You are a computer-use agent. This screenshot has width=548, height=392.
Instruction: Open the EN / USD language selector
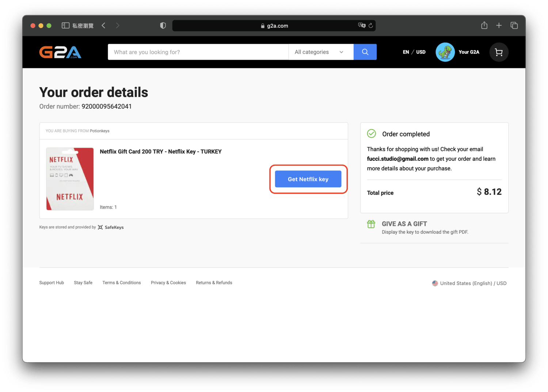click(414, 52)
